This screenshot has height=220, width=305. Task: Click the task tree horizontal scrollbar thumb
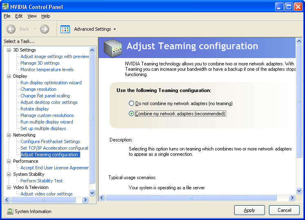coord(43,200)
